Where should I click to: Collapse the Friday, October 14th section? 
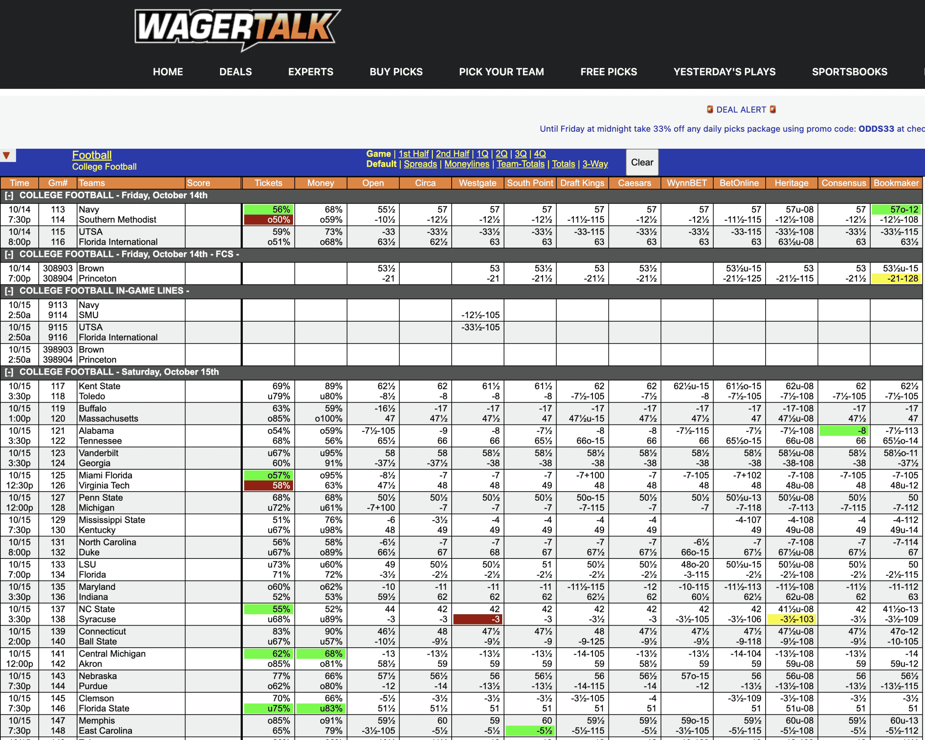point(9,196)
